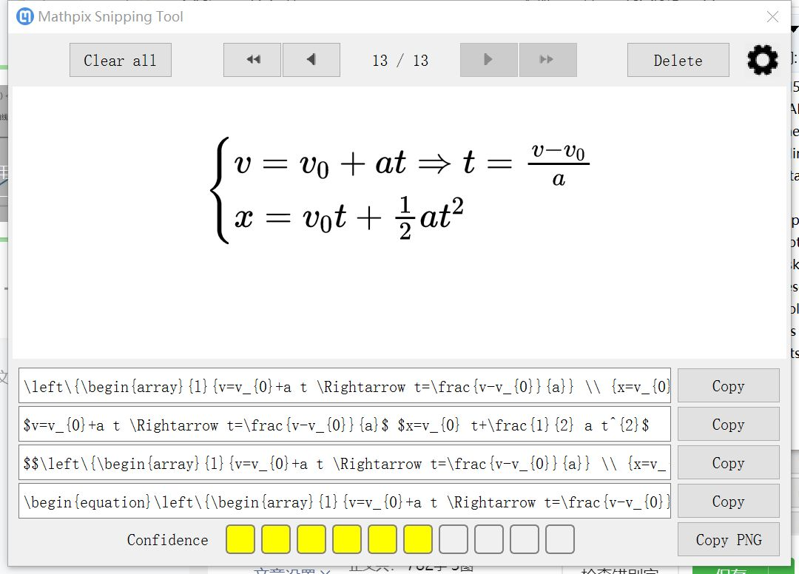Screen dimensions: 799x574
Task: Click the sixth yellow confidence box
Action: 418,539
